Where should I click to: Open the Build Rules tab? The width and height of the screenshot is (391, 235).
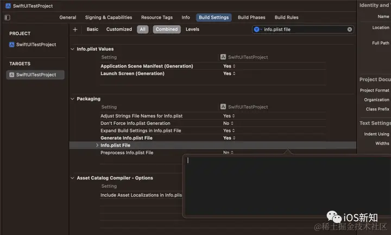click(x=287, y=17)
